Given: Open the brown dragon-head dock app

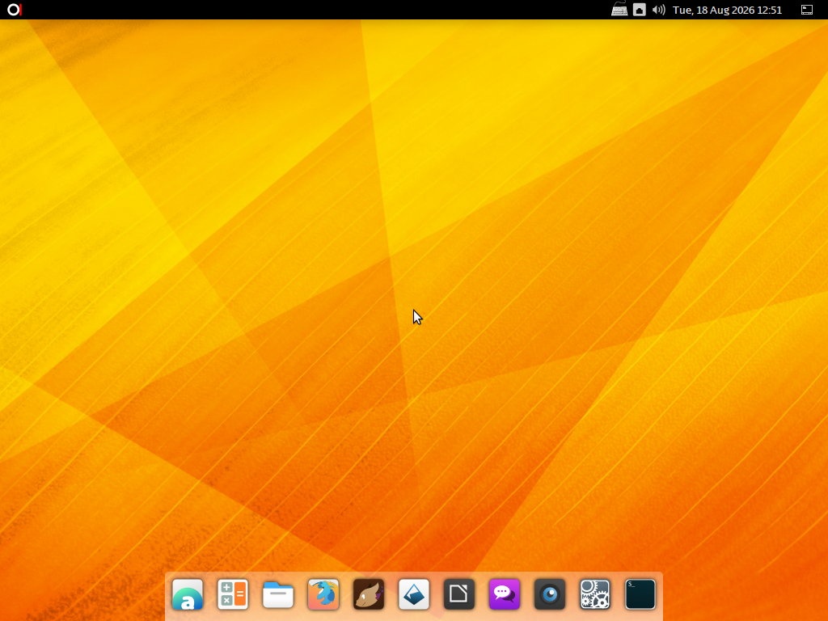Looking at the screenshot, I should pyautogui.click(x=369, y=594).
